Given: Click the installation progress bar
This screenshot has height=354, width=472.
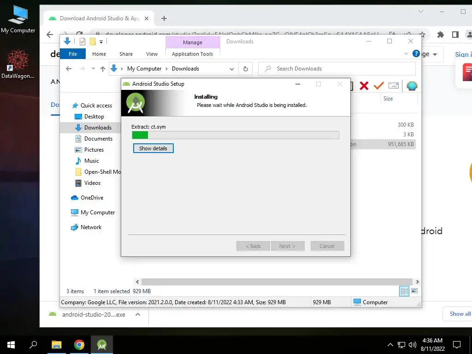Looking at the screenshot, I should 236,135.
